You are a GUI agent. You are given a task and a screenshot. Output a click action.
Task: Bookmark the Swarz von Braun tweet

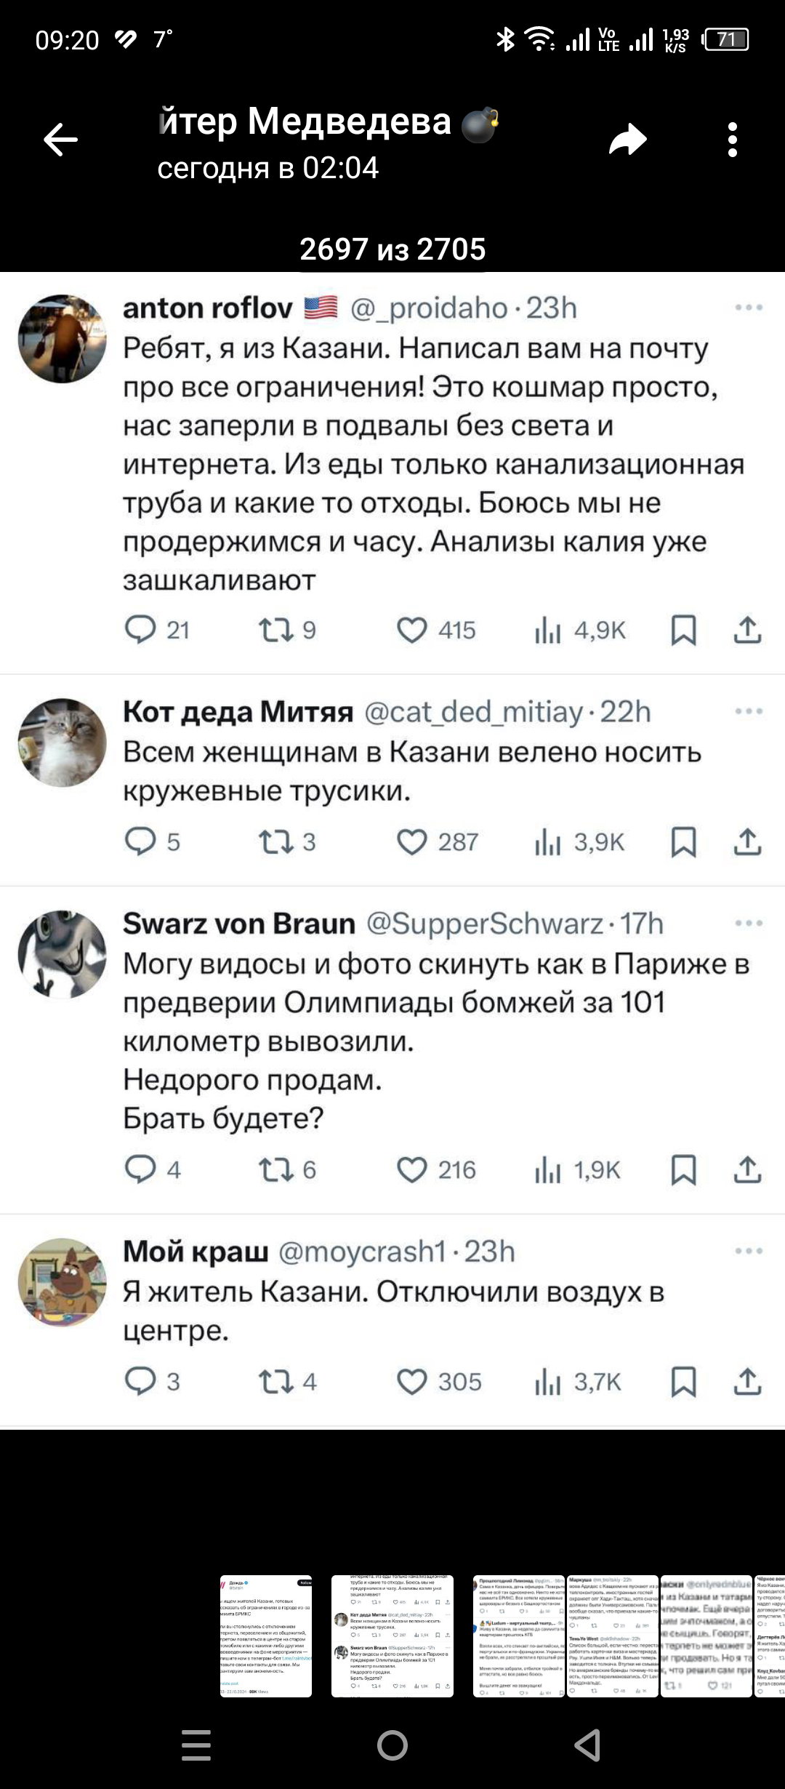tap(683, 1169)
